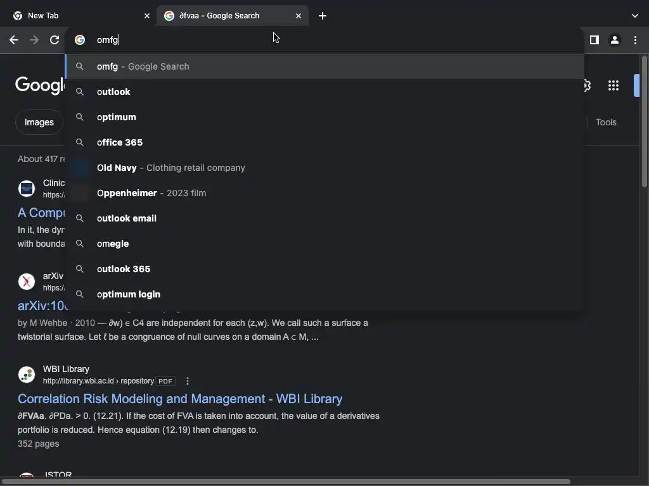649x486 pixels.
Task: Select the 'optimum' suggestion
Action: click(x=324, y=117)
